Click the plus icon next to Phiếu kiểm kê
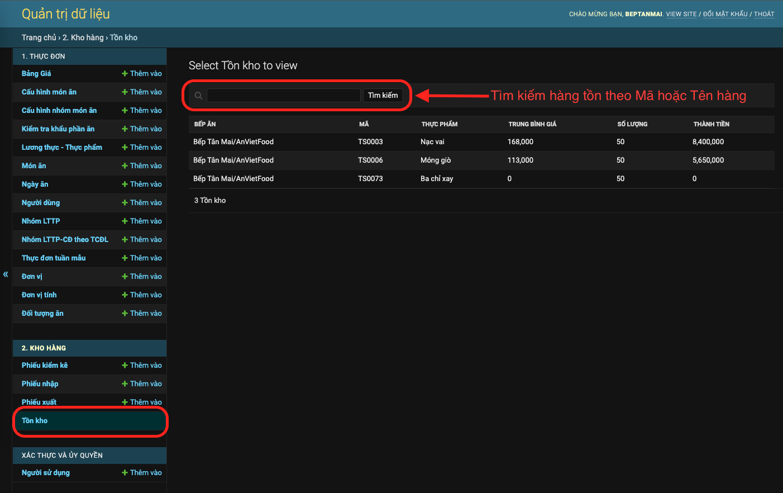This screenshot has width=783, height=493. 125,365
